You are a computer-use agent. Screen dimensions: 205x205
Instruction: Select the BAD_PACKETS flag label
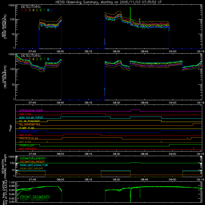28,149
